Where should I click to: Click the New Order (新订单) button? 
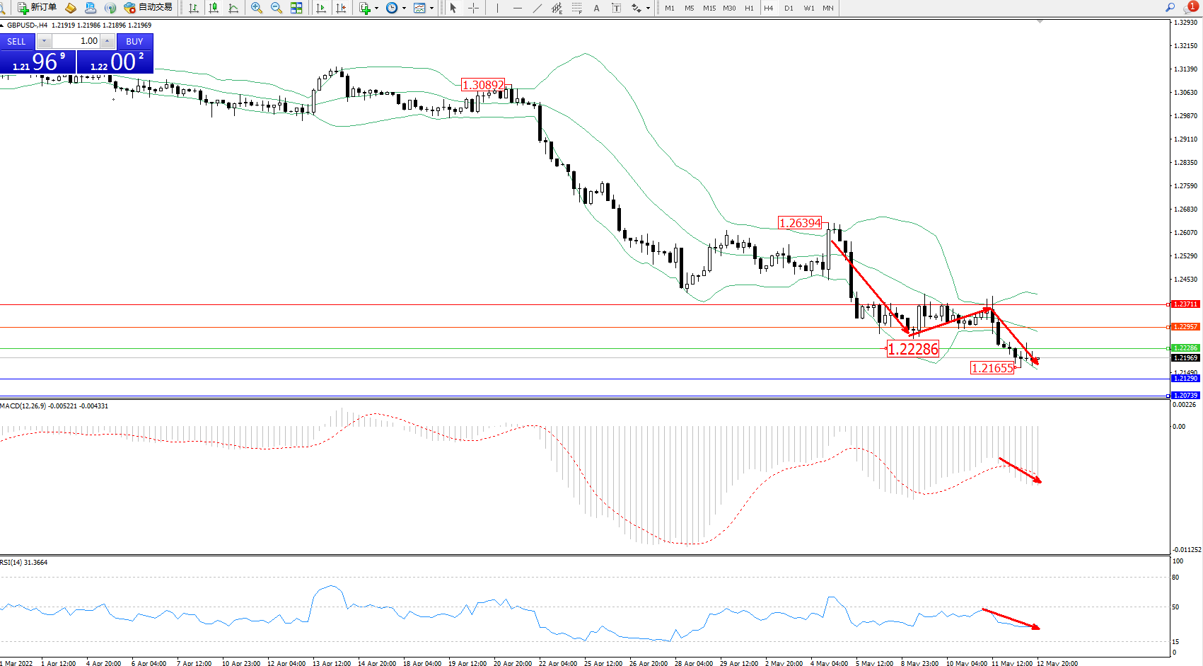pyautogui.click(x=37, y=8)
